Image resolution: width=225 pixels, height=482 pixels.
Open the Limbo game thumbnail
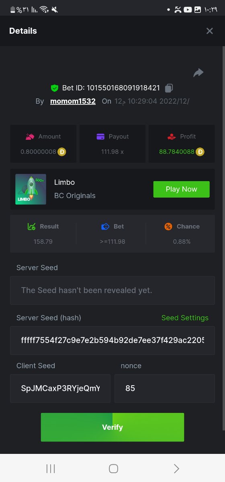[x=31, y=189]
